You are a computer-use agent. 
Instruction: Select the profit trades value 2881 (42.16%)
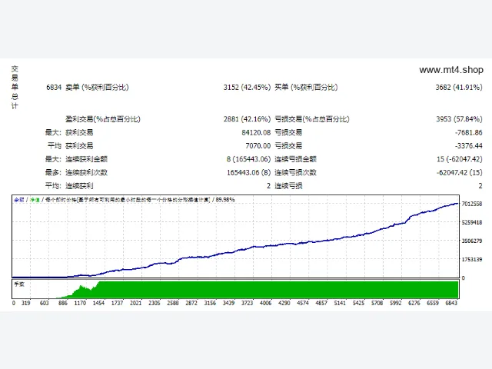(247, 119)
